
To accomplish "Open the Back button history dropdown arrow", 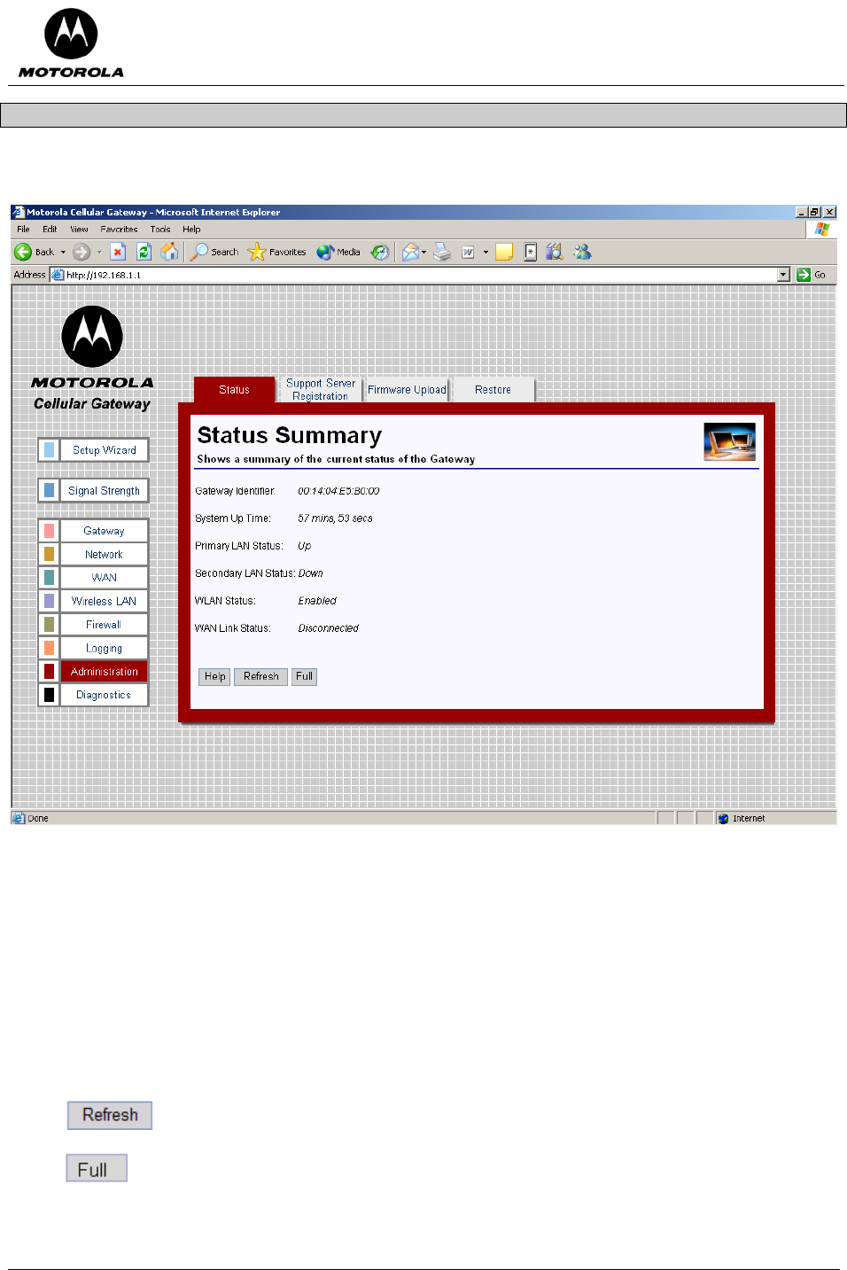I will pyautogui.click(x=63, y=252).
